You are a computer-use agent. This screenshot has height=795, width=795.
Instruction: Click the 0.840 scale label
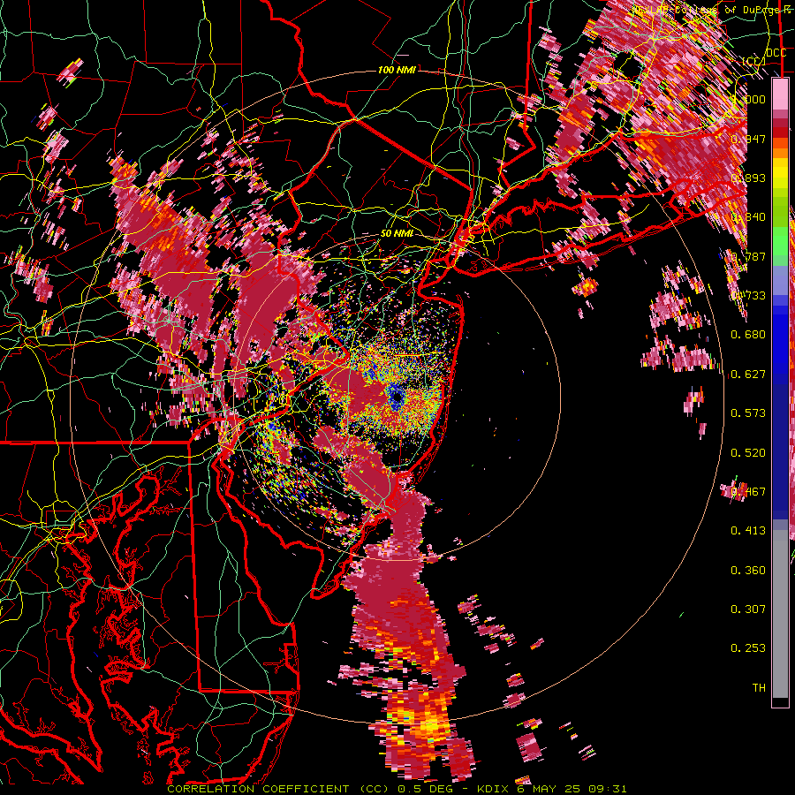pyautogui.click(x=748, y=217)
